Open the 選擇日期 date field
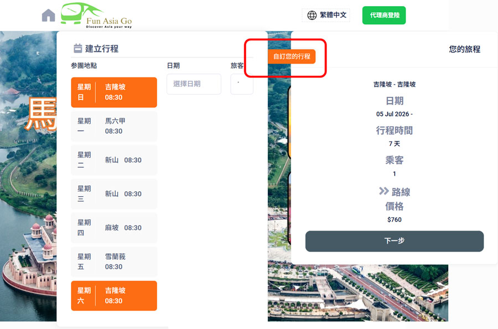The width and height of the screenshot is (498, 329). [x=194, y=83]
